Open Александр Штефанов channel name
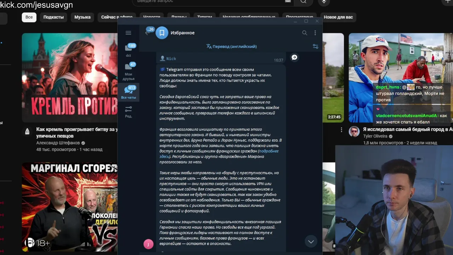 pos(58,143)
